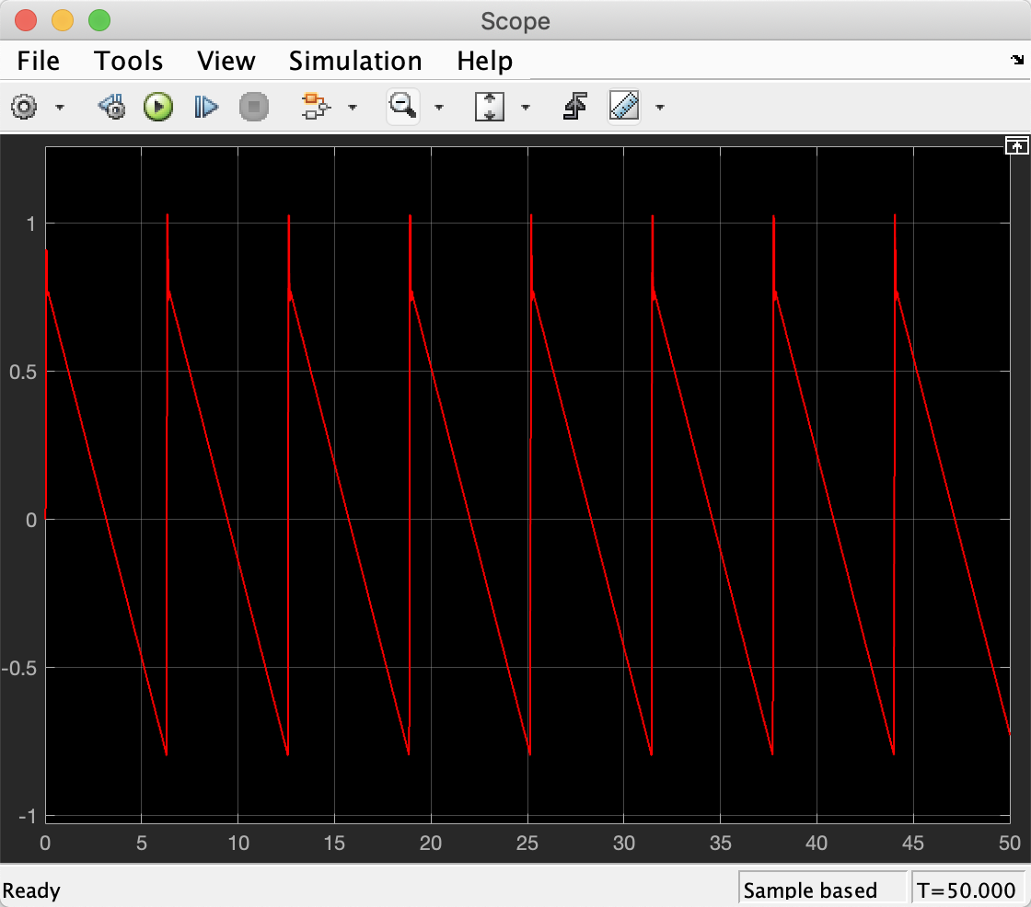Click the Triggers icon

pos(575,107)
